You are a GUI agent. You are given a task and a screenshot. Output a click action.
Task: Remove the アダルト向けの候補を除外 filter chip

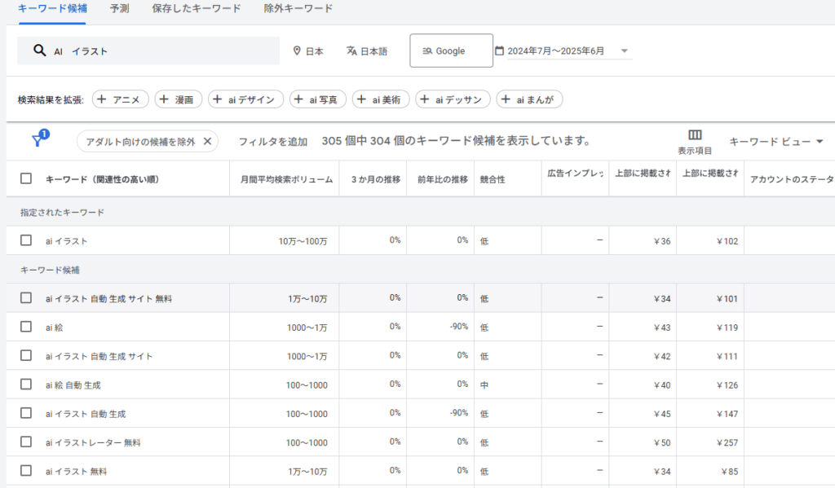[x=207, y=142]
